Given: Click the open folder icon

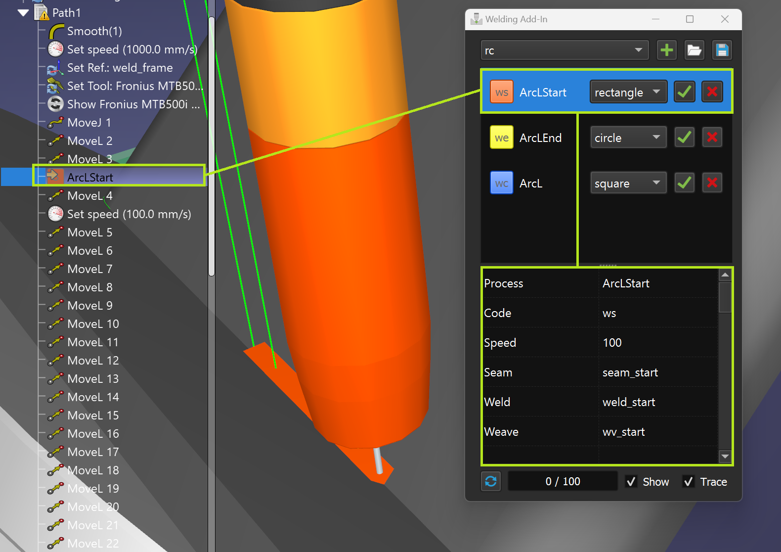Looking at the screenshot, I should (694, 50).
